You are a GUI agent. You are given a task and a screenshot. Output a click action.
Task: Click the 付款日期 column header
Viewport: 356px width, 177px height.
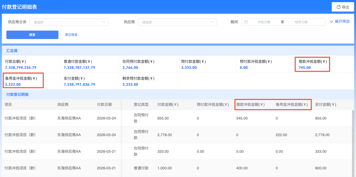click(104, 105)
